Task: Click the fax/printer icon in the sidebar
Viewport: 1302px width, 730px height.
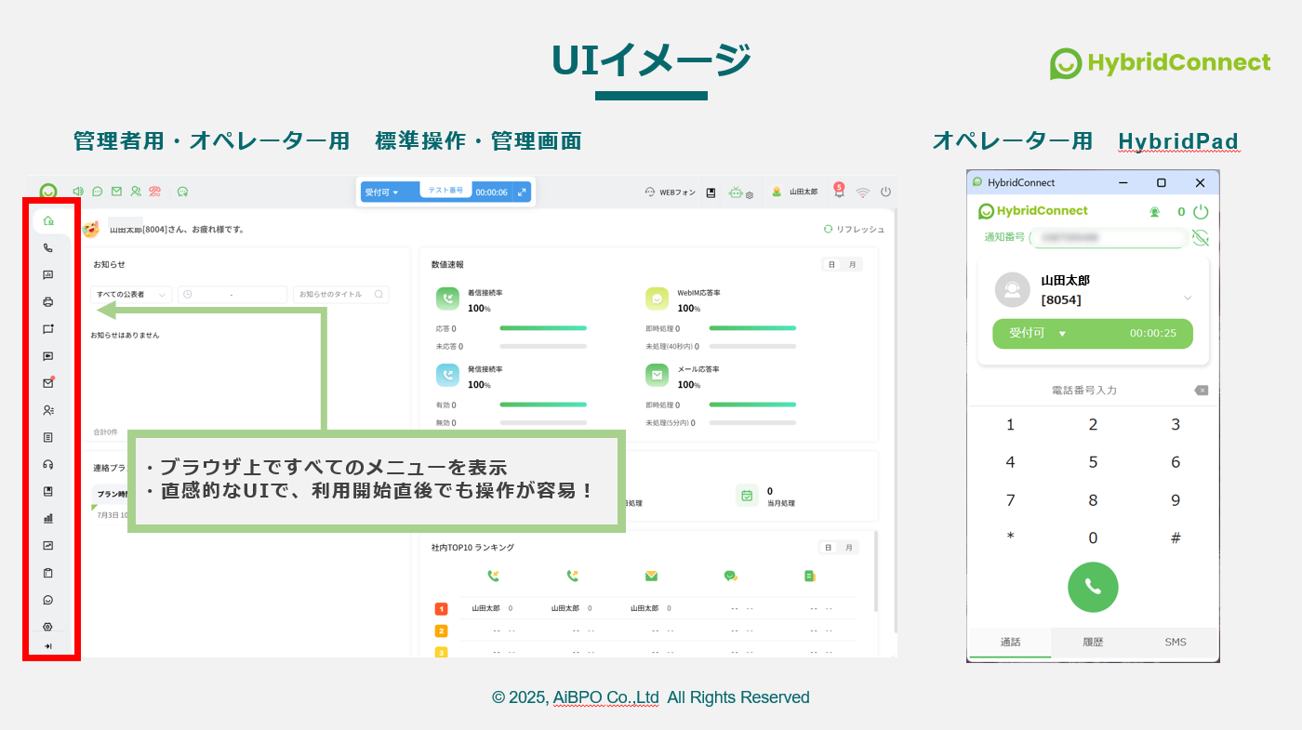Action: pos(47,301)
